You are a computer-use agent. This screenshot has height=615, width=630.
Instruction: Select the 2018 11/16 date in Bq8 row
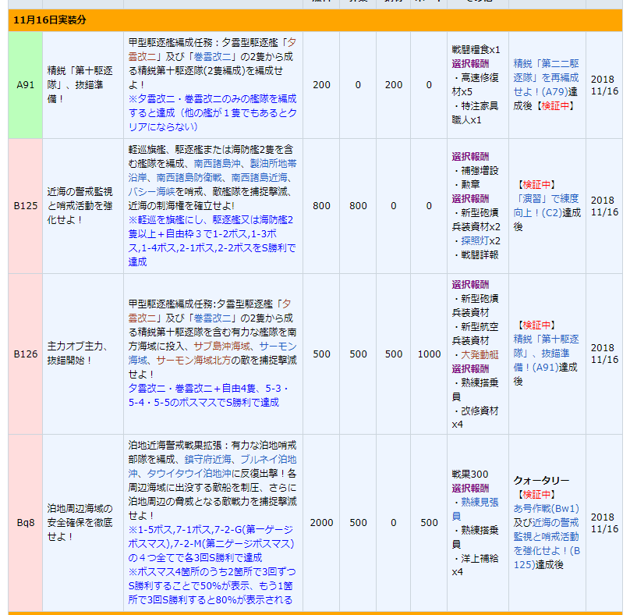coord(604,523)
